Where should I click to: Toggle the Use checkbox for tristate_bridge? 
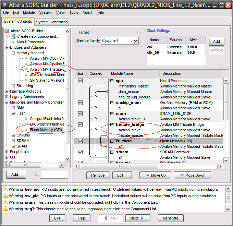(80, 124)
